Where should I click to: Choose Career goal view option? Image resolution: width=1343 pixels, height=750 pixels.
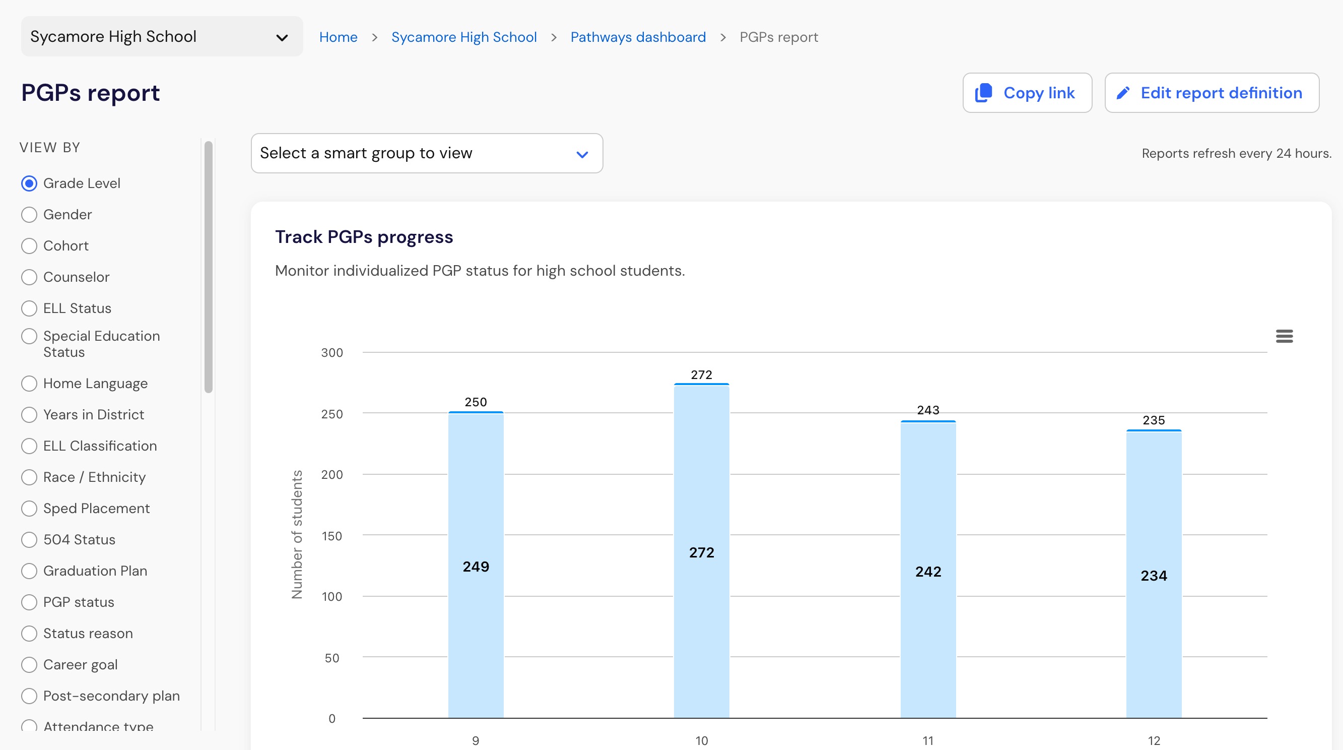click(29, 665)
